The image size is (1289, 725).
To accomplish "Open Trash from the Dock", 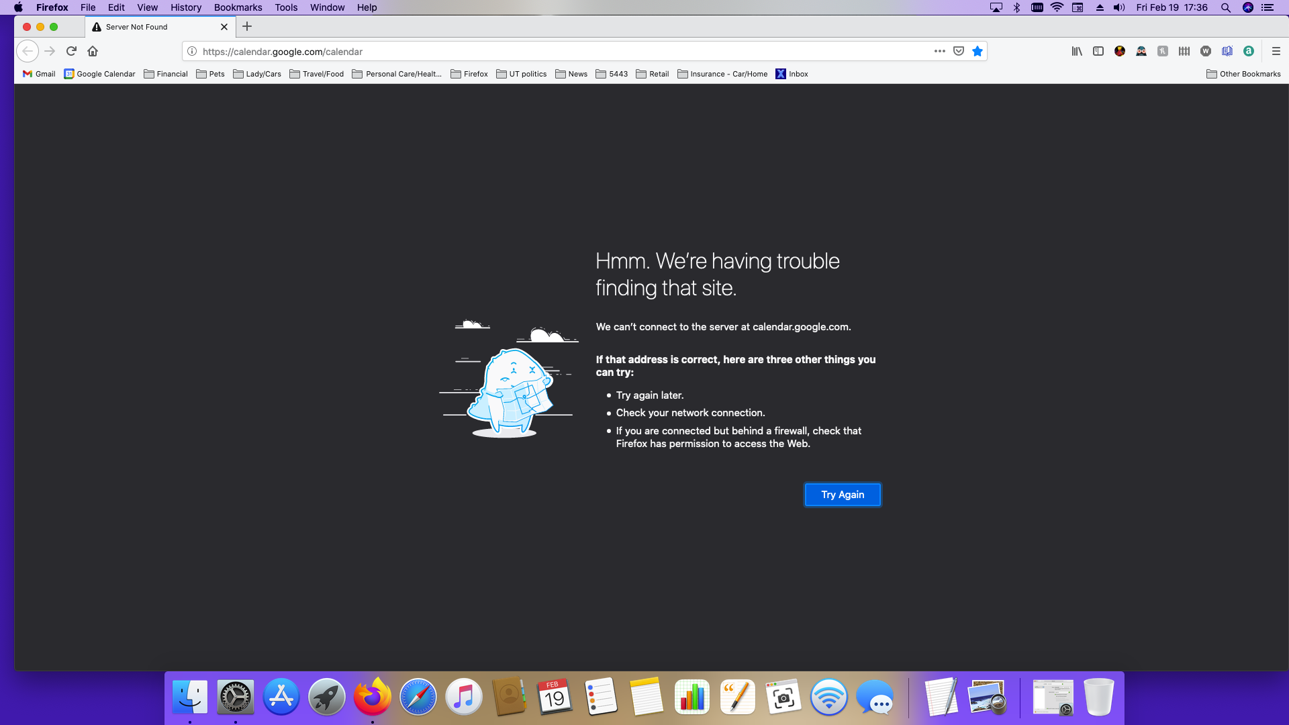I will 1099,697.
